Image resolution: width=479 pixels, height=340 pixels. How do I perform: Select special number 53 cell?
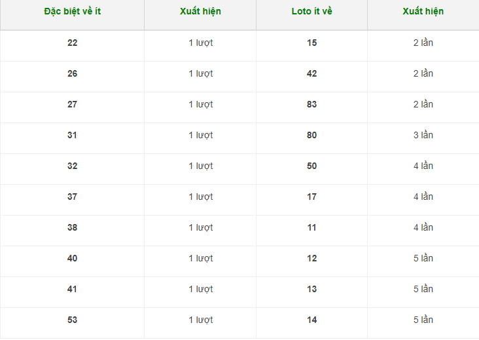point(72,320)
